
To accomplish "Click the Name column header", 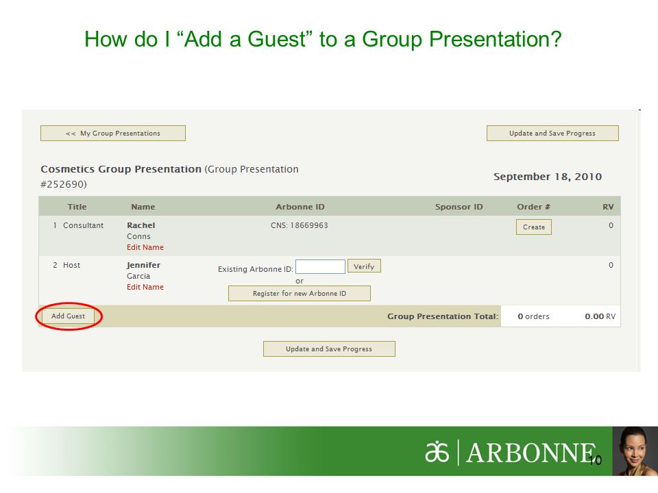I will pyautogui.click(x=143, y=207).
